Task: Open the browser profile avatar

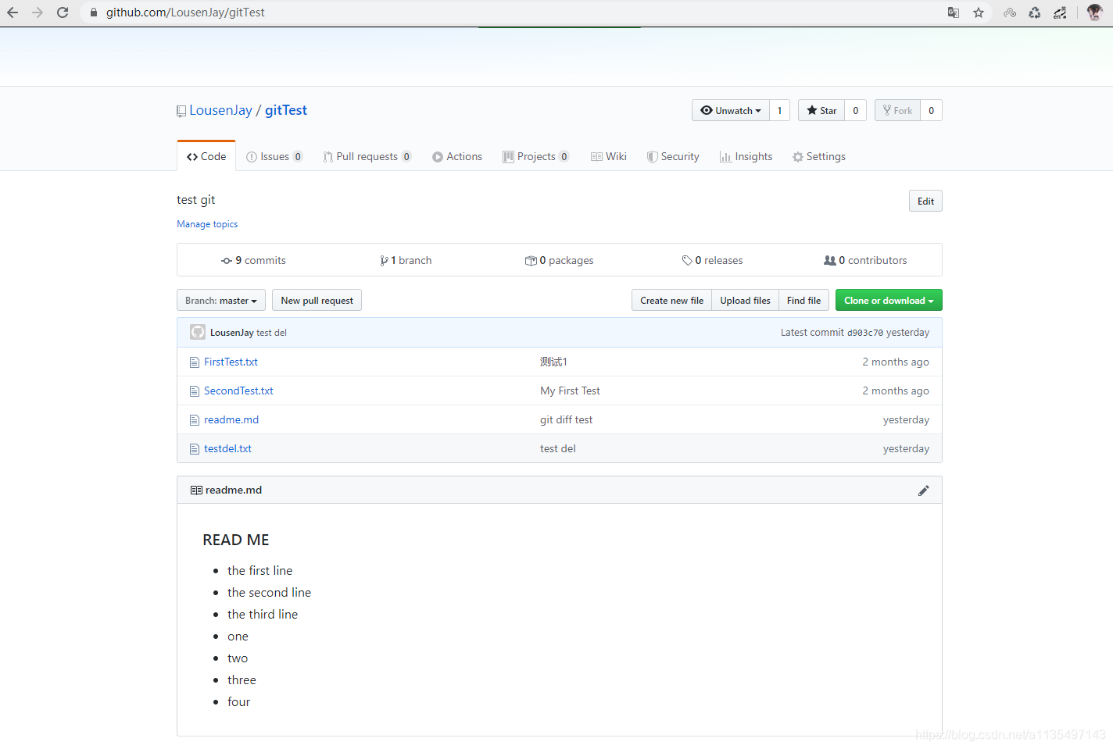Action: [x=1094, y=12]
